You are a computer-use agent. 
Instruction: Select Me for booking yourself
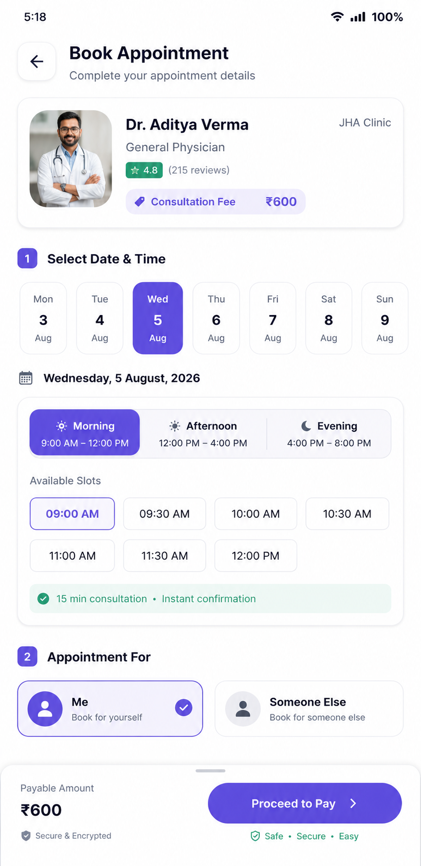pos(110,709)
